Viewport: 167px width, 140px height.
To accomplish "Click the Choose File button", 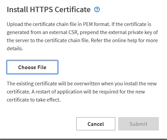I will point(32,67).
